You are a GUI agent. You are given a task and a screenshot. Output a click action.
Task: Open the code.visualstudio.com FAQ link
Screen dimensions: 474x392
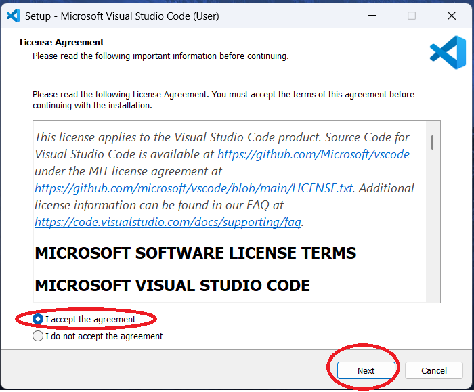[169, 221]
